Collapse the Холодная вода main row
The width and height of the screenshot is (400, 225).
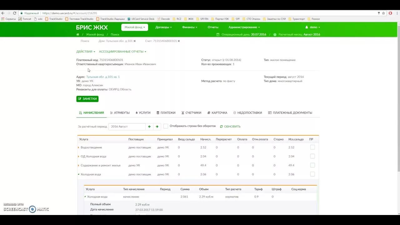79,174
